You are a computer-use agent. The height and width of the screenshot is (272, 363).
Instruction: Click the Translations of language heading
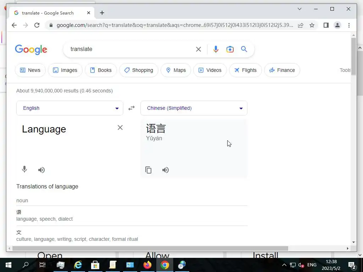(x=47, y=186)
